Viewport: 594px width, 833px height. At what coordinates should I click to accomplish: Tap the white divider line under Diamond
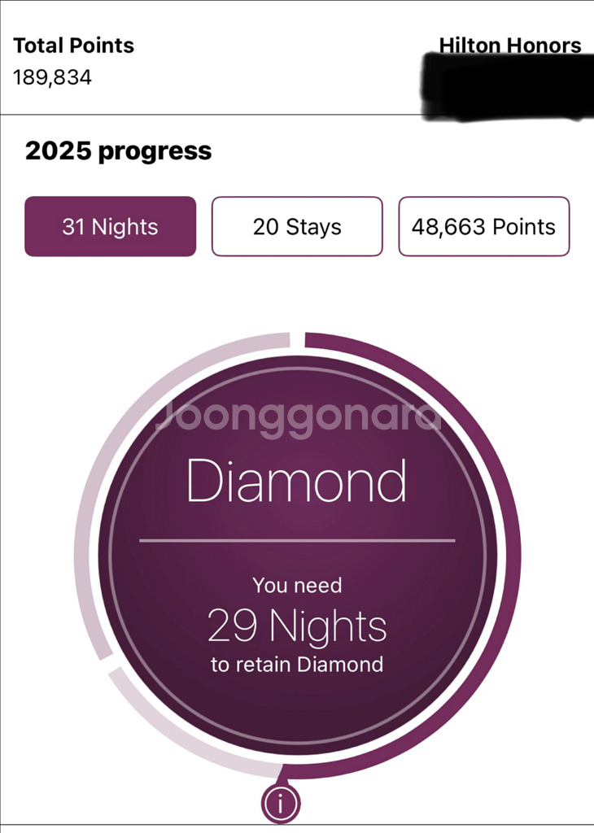pyautogui.click(x=297, y=540)
